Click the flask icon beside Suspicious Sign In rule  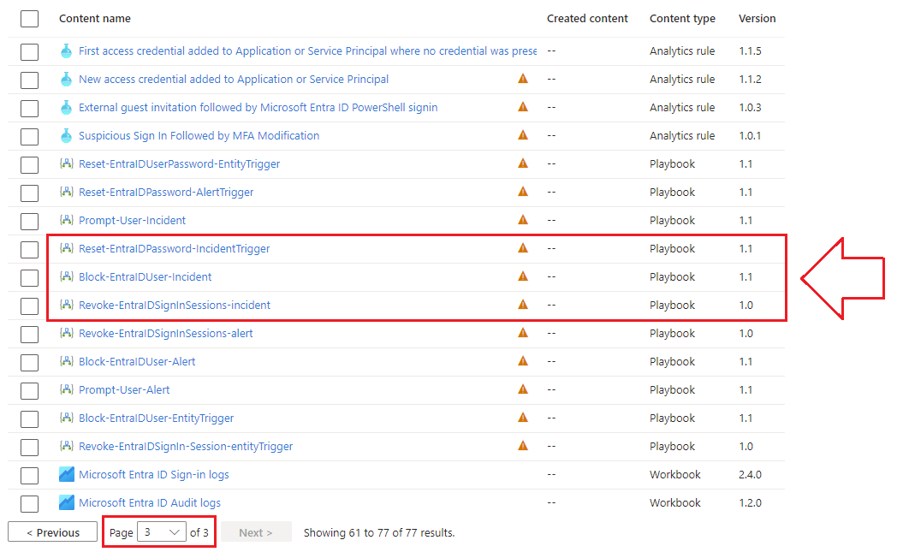click(67, 136)
